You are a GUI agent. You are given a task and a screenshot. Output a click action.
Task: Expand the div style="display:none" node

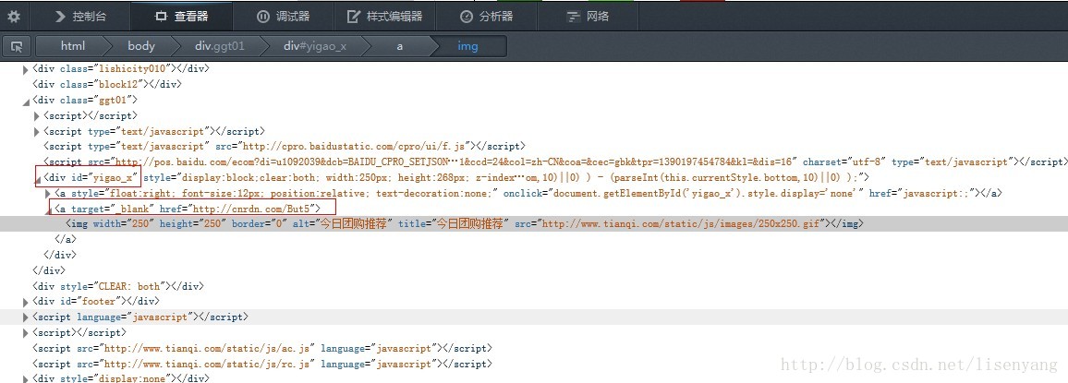click(26, 378)
